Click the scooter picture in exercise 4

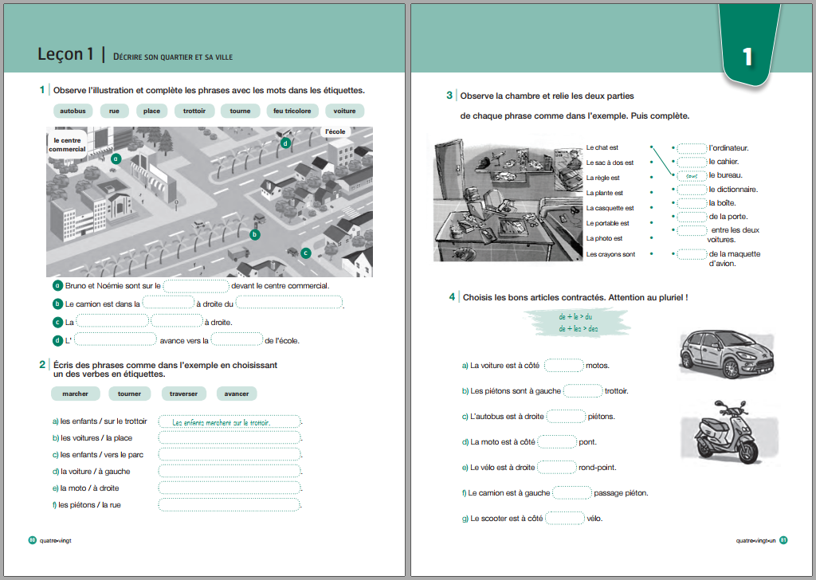click(728, 433)
